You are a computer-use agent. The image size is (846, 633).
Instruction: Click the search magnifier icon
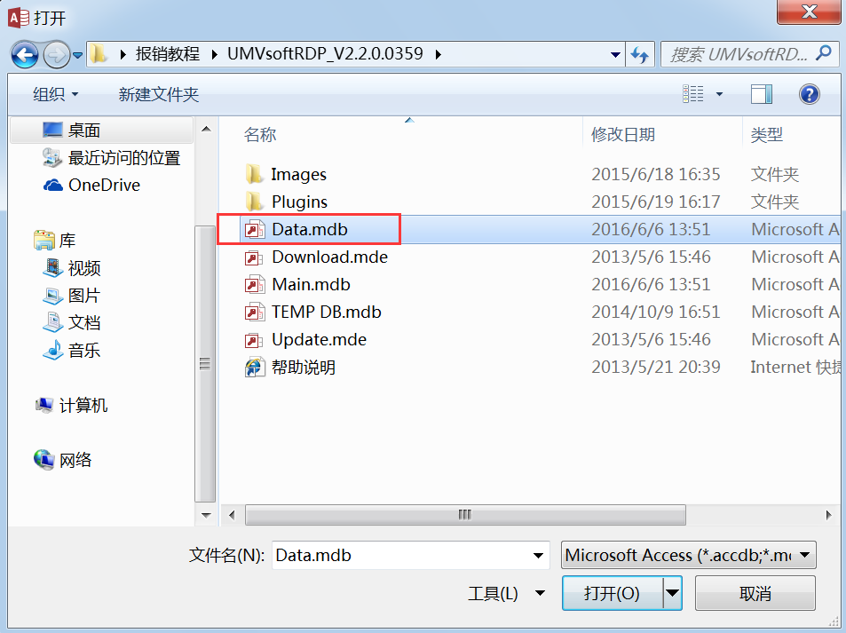[x=823, y=53]
